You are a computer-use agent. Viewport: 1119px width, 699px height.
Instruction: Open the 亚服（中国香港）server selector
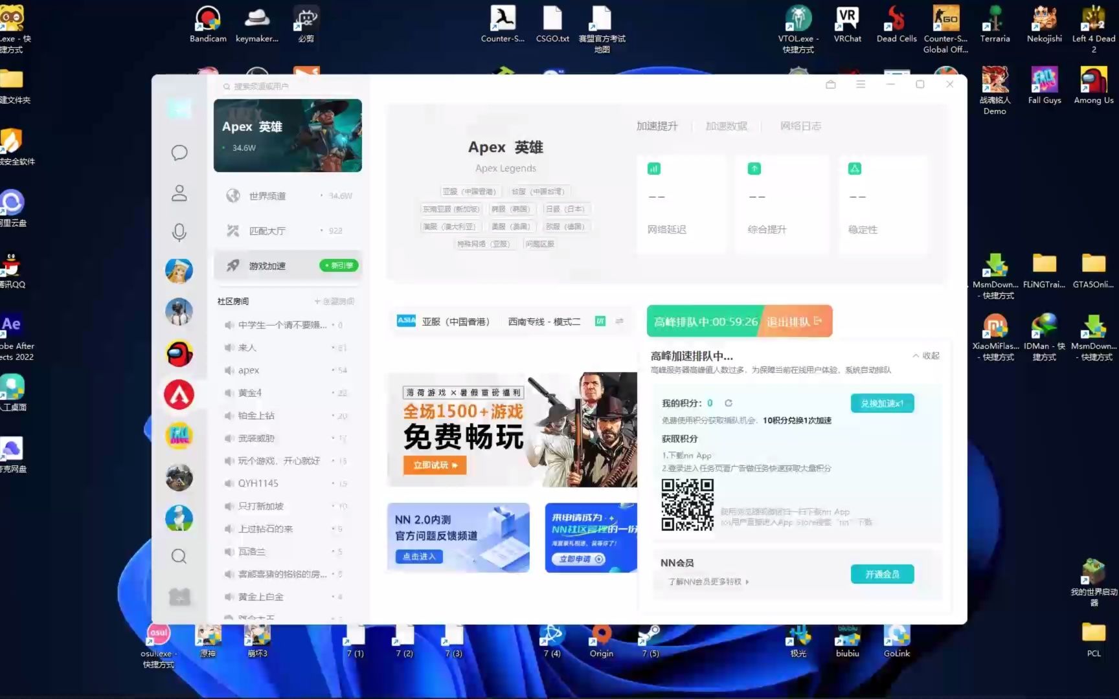(444, 321)
